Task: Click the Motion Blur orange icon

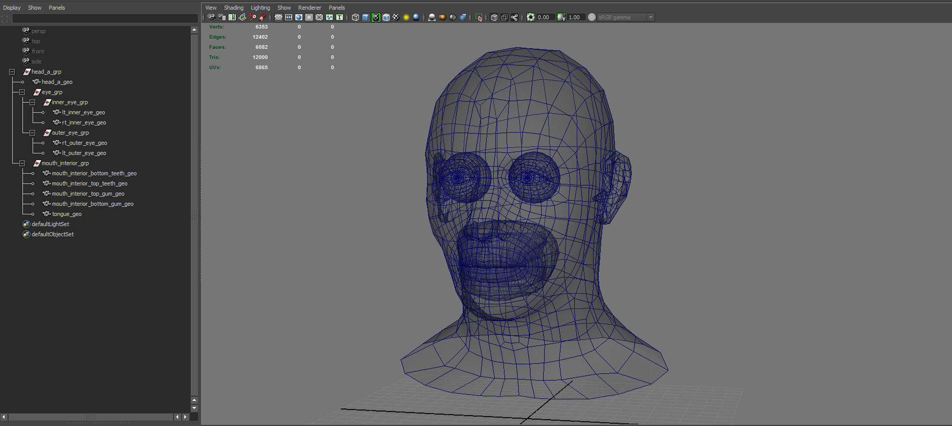Action: [442, 17]
